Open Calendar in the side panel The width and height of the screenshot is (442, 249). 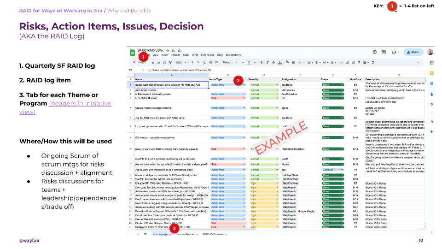click(x=431, y=63)
